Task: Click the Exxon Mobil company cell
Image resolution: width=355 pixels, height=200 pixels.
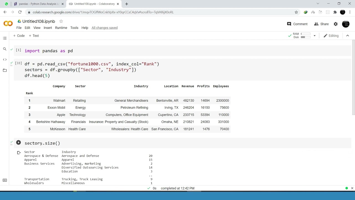Action: (56, 107)
